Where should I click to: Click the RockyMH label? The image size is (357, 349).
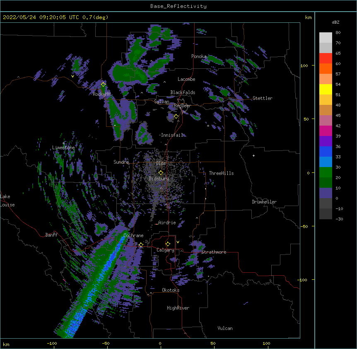(x=101, y=94)
